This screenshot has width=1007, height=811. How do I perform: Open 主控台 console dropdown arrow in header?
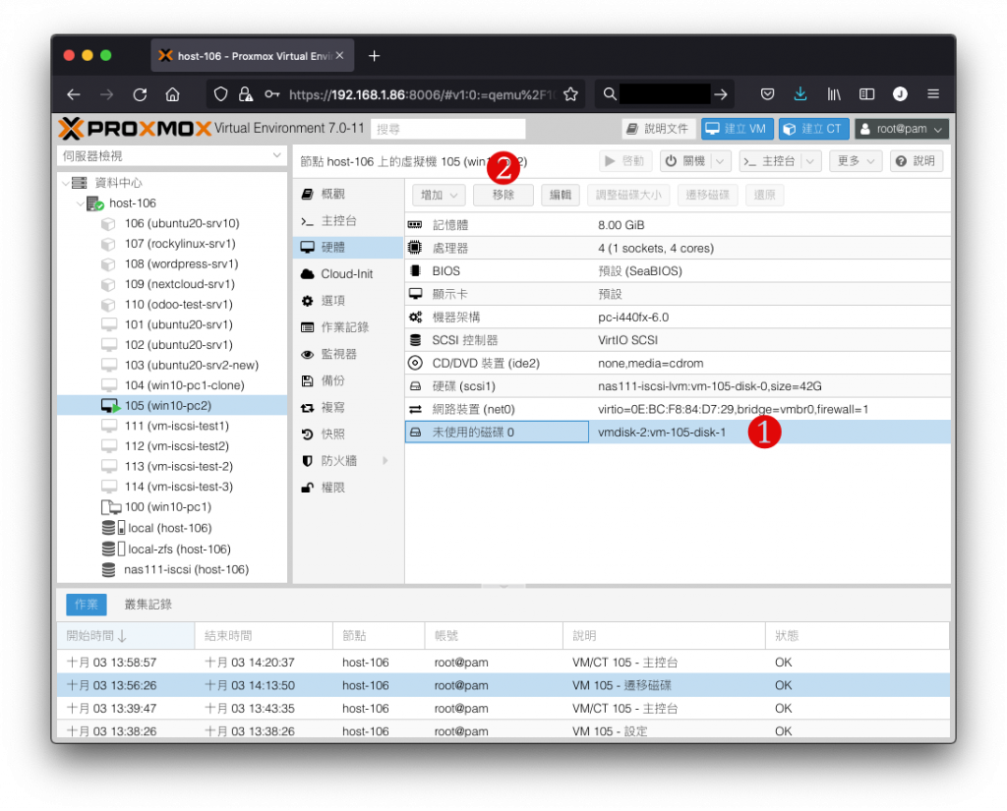pyautogui.click(x=810, y=161)
